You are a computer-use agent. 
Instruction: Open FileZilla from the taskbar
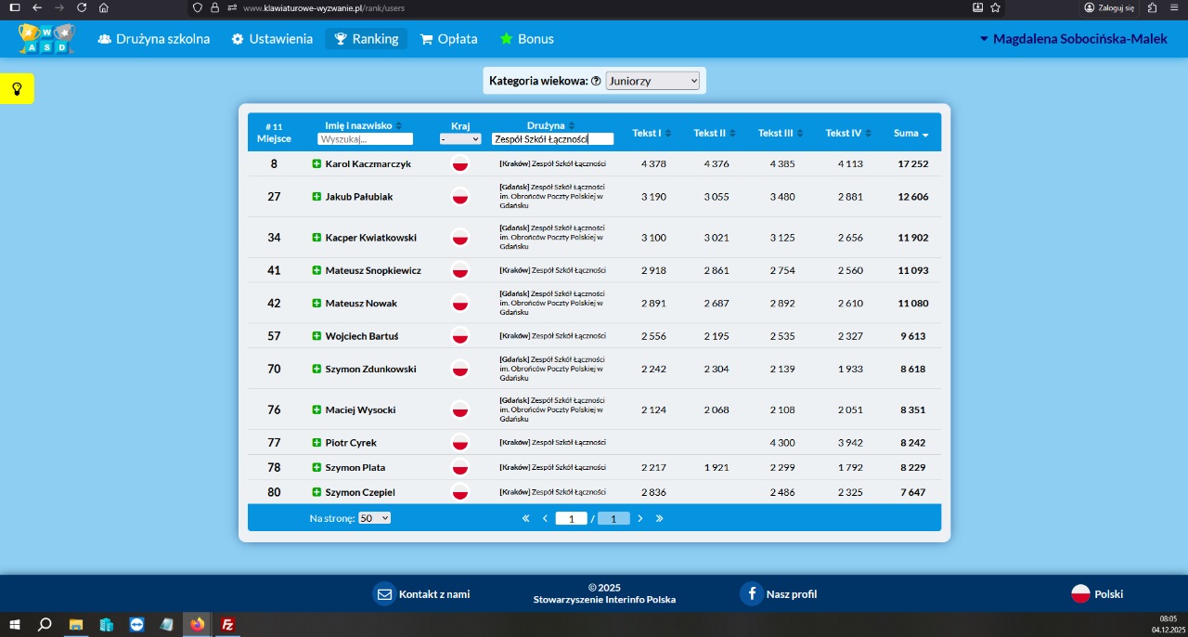pos(227,625)
